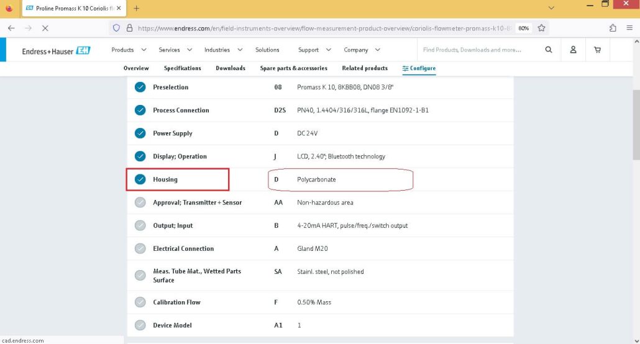Close the Proline Promass K 10 tab

[118, 8]
